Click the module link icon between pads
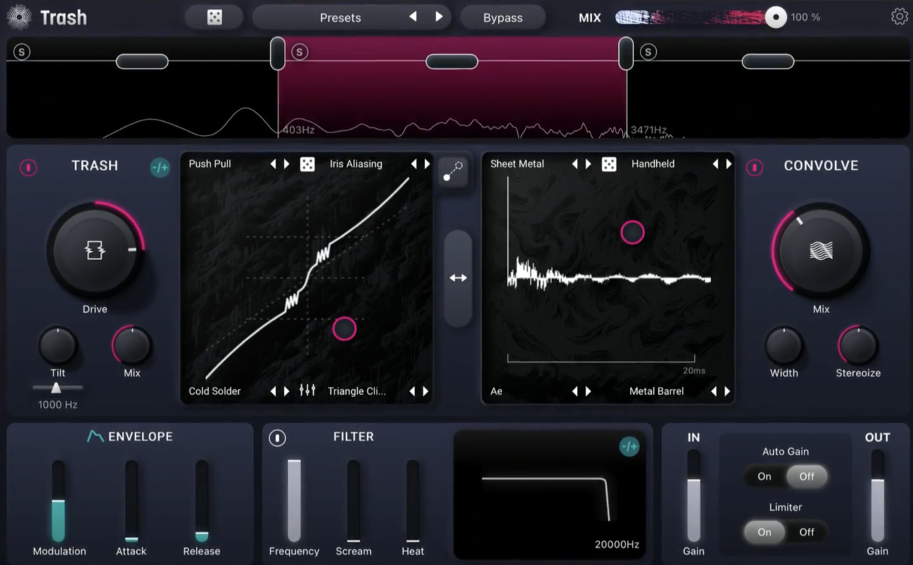This screenshot has width=913, height=565. [454, 172]
